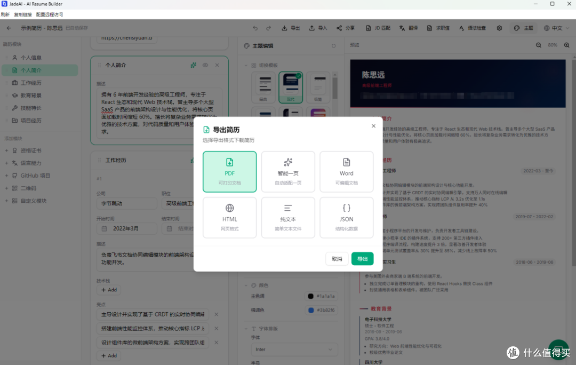Viewport: 576px width, 365px height.
Task: Choose the 现代 template thumbnail
Action: click(x=291, y=87)
